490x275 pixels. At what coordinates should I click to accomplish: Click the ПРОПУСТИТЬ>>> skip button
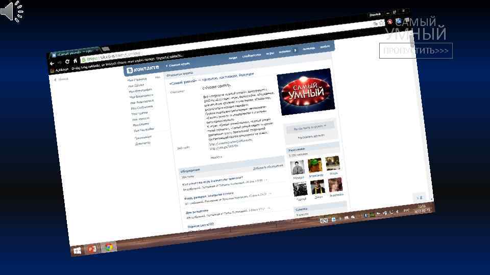(415, 50)
